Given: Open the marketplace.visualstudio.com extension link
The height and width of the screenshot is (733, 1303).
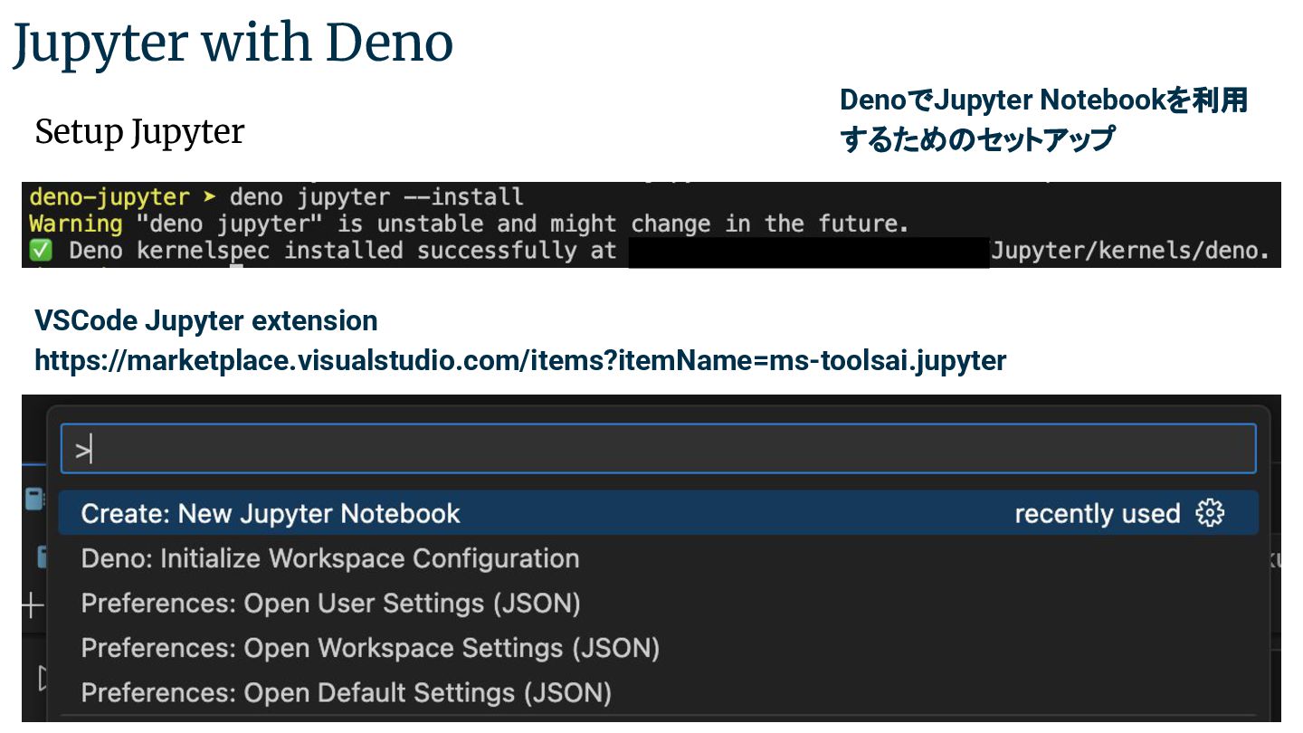Looking at the screenshot, I should [520, 361].
